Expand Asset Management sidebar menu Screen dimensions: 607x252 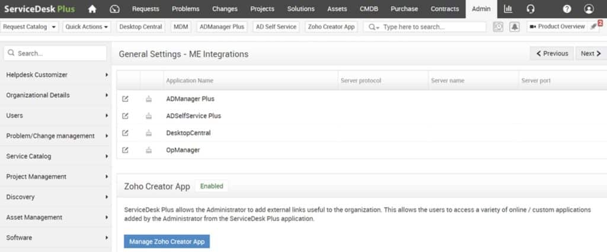pos(56,218)
